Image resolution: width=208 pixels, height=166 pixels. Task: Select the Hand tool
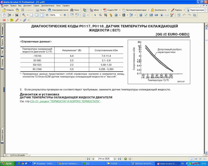pos(4,15)
